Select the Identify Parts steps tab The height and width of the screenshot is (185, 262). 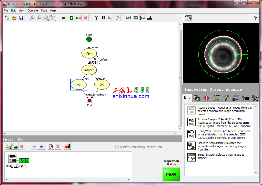pyautogui.click(x=236, y=98)
